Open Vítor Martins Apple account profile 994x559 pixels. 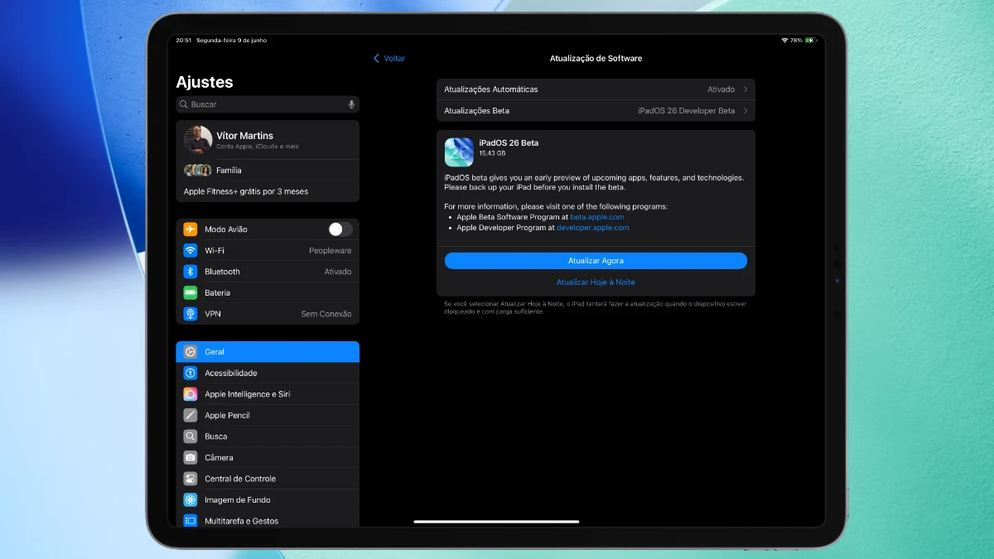pos(267,140)
